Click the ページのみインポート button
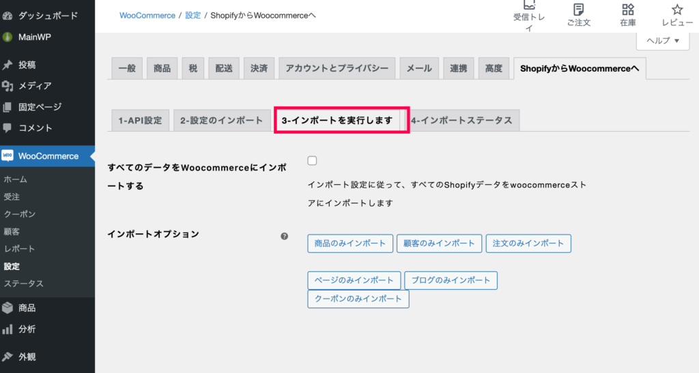This screenshot has width=699, height=373. click(x=354, y=280)
